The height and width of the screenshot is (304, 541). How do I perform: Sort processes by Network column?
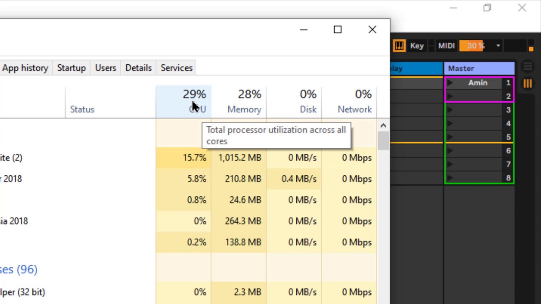point(354,101)
